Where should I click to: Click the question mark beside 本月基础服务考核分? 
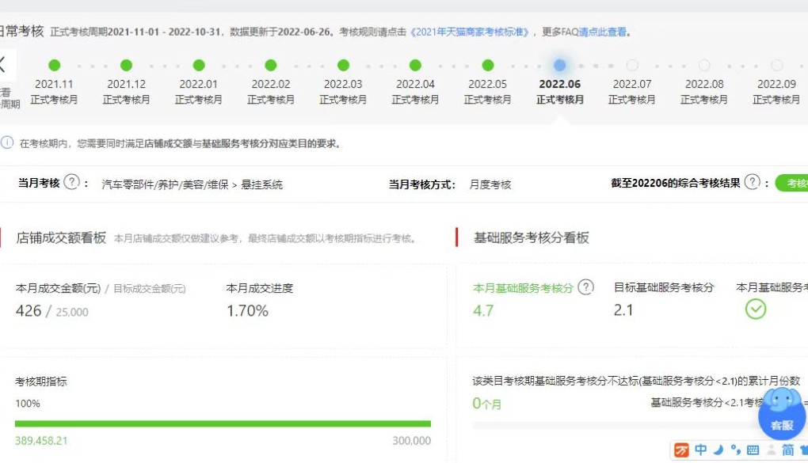(x=585, y=287)
